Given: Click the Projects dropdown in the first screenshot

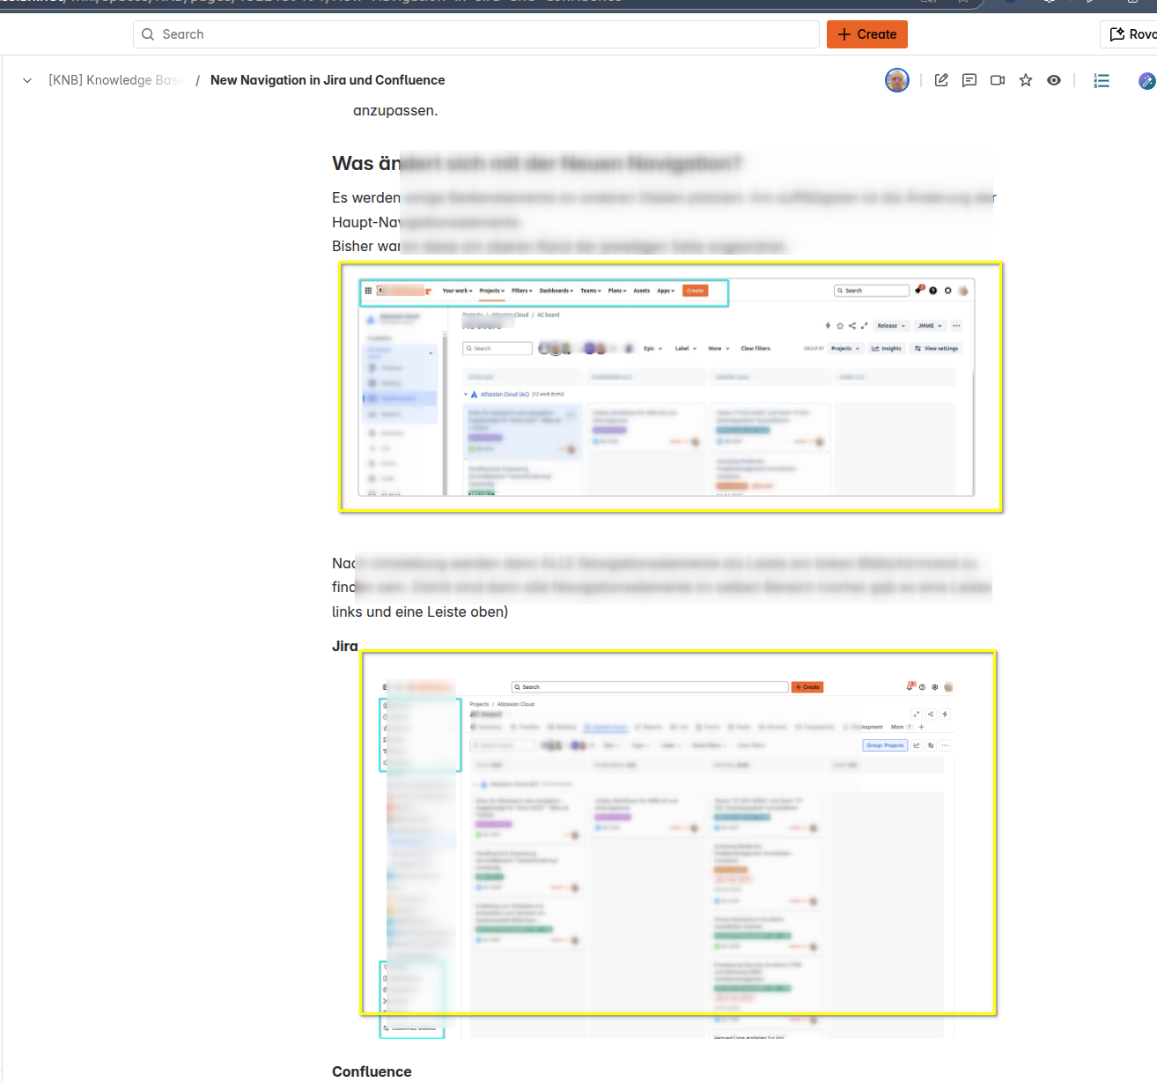Looking at the screenshot, I should pyautogui.click(x=492, y=291).
